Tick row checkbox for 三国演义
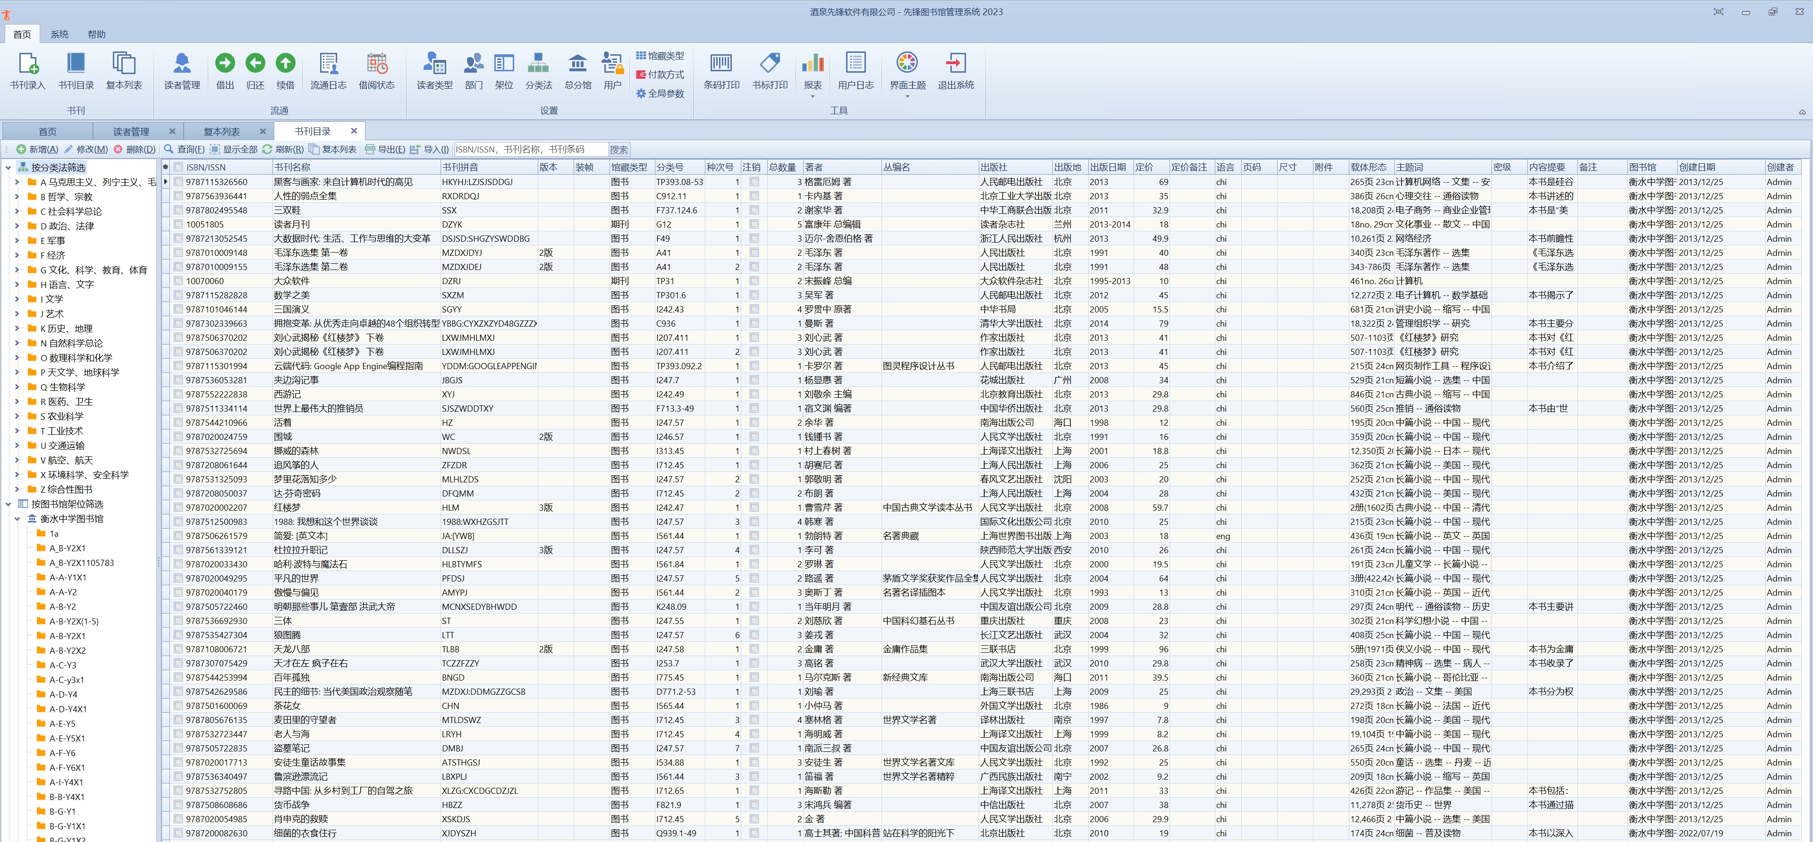Screen dimensions: 1813x842 pyautogui.click(x=179, y=310)
